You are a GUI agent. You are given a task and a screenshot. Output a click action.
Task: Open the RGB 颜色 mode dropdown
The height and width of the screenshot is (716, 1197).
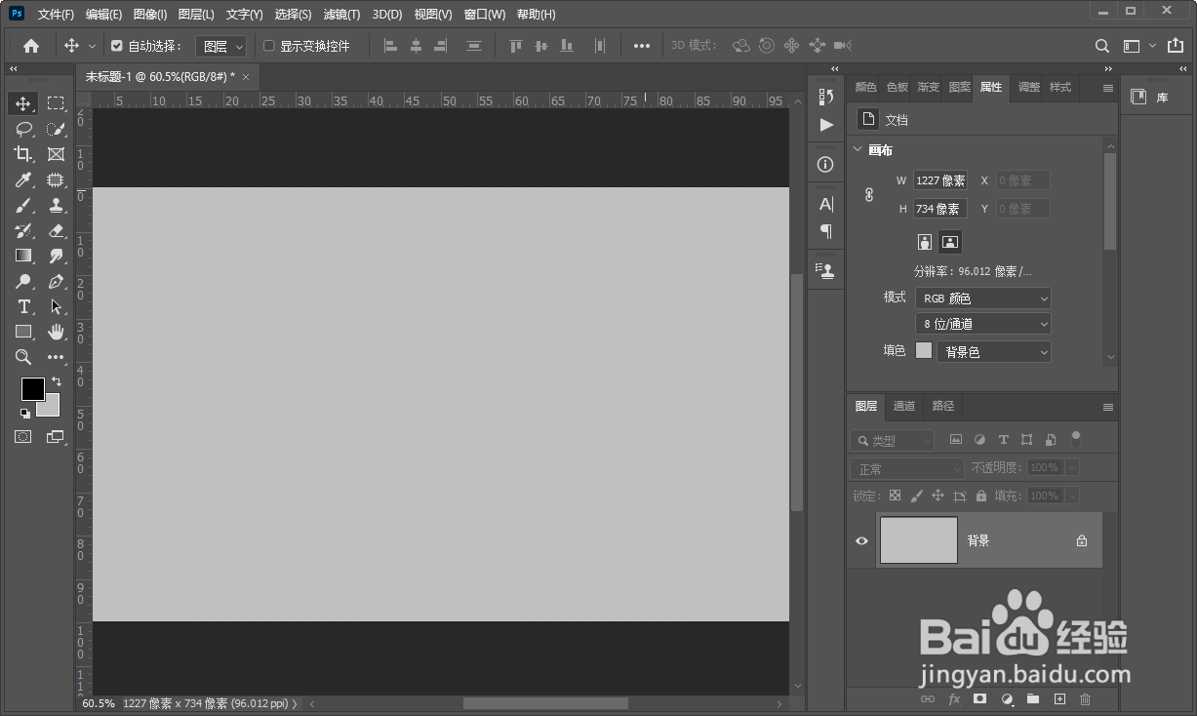pos(983,298)
